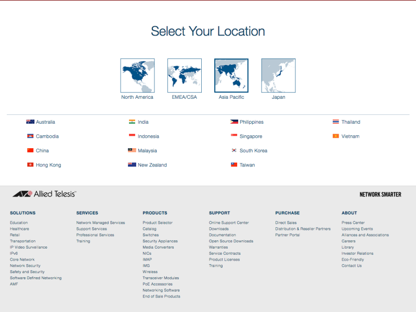Screen dimensions: 416x312
Task: Choose Vietnam as your location
Action: [350, 136]
